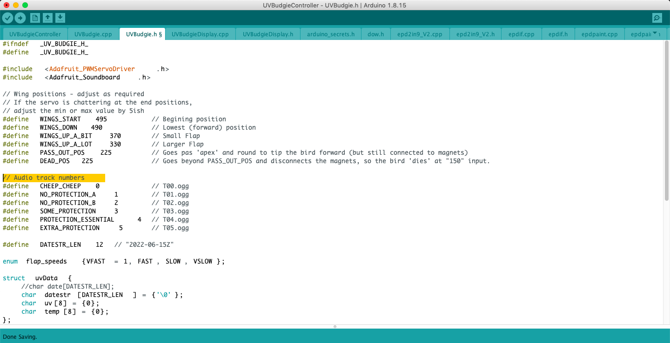Click the highlighted Audio track numbers comment

[x=54, y=178]
